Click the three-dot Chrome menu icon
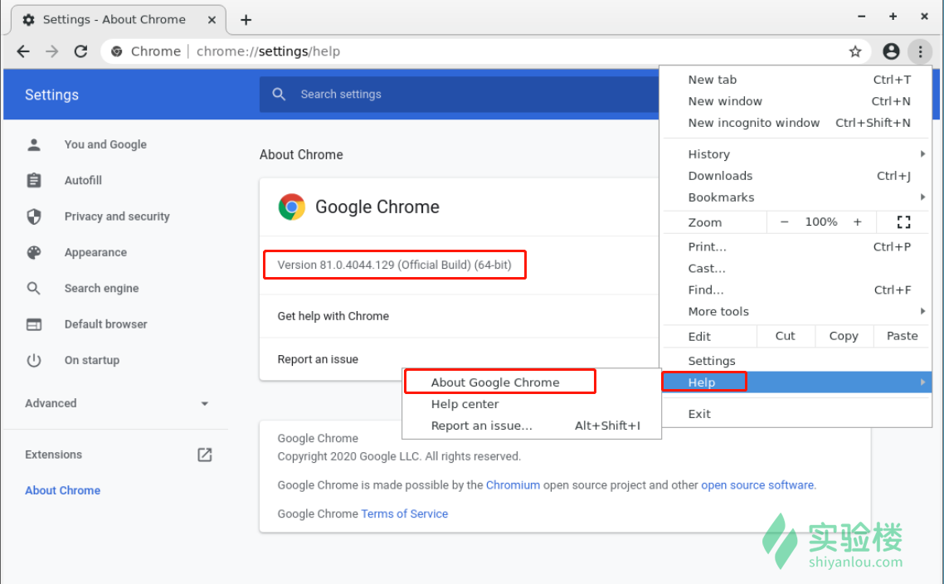Image resolution: width=944 pixels, height=584 pixels. [x=919, y=51]
